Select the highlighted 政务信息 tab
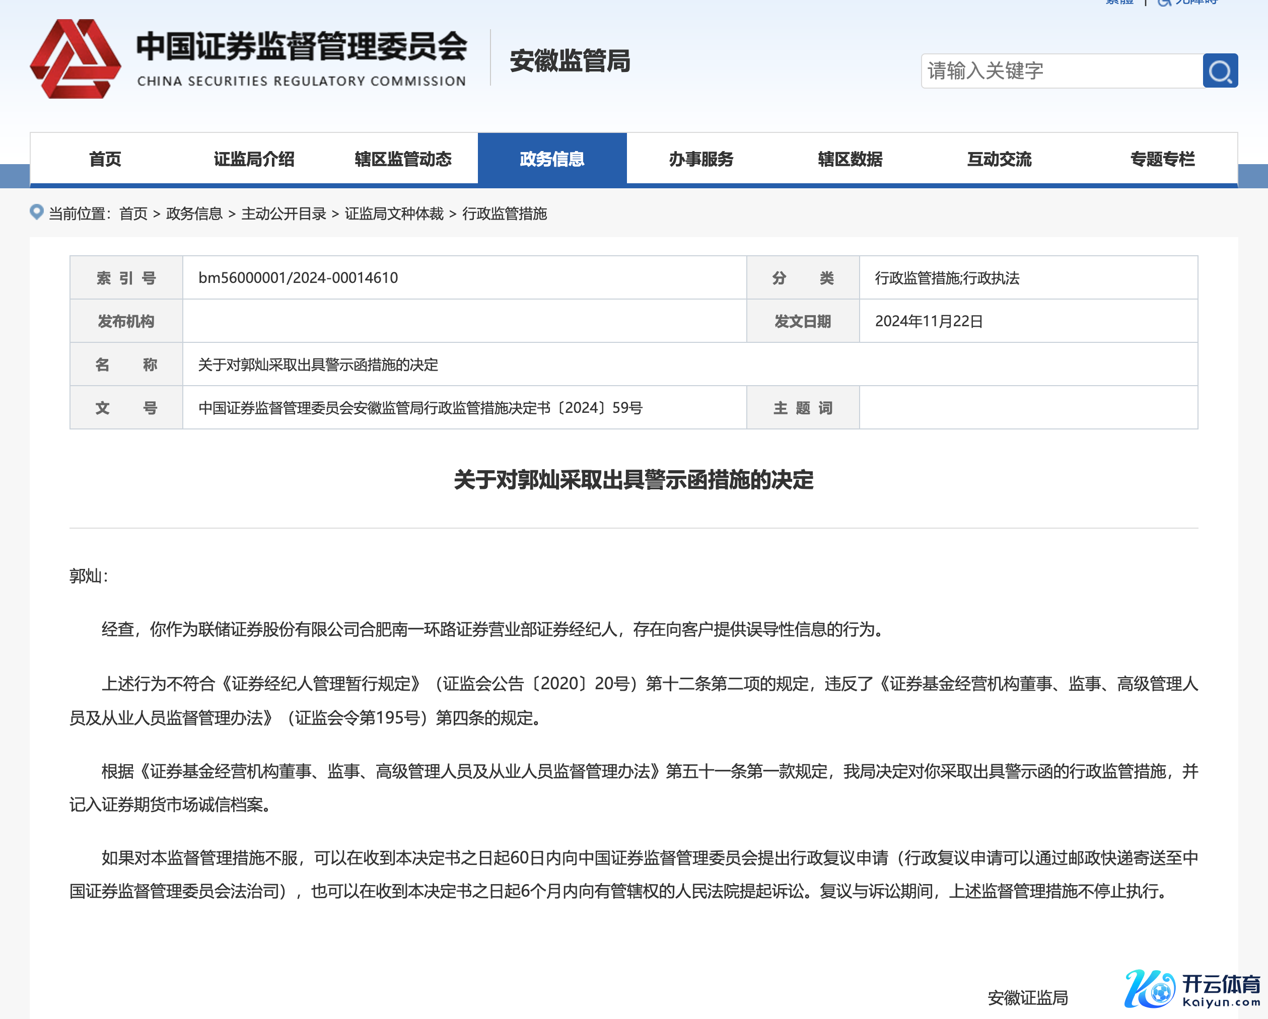1268x1019 pixels. pyautogui.click(x=551, y=159)
